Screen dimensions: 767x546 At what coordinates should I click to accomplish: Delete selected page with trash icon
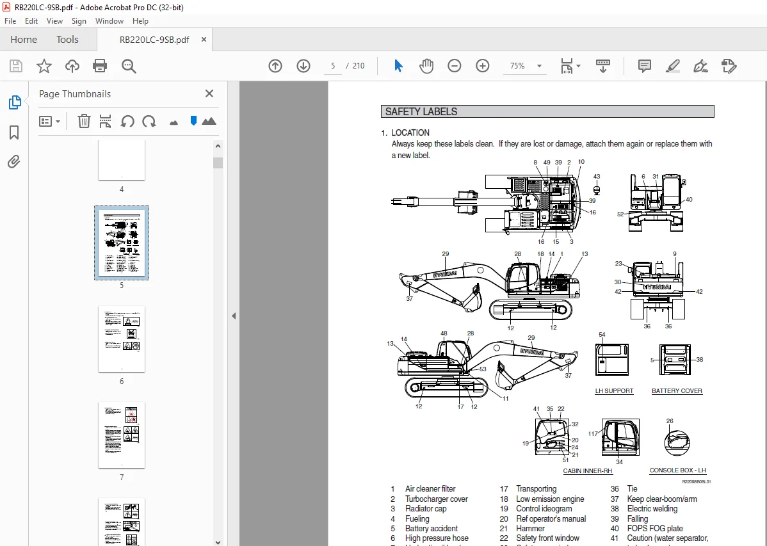coord(84,121)
